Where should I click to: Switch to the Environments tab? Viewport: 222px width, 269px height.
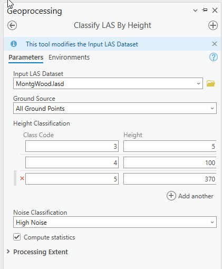tap(69, 57)
